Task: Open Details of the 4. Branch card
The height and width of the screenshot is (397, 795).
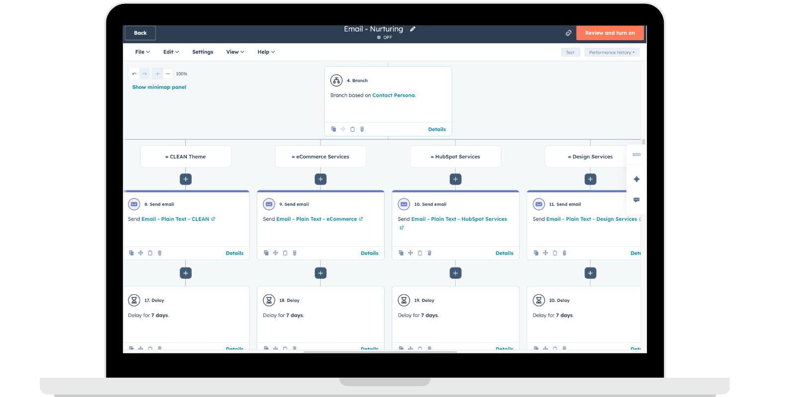Action: (x=437, y=129)
